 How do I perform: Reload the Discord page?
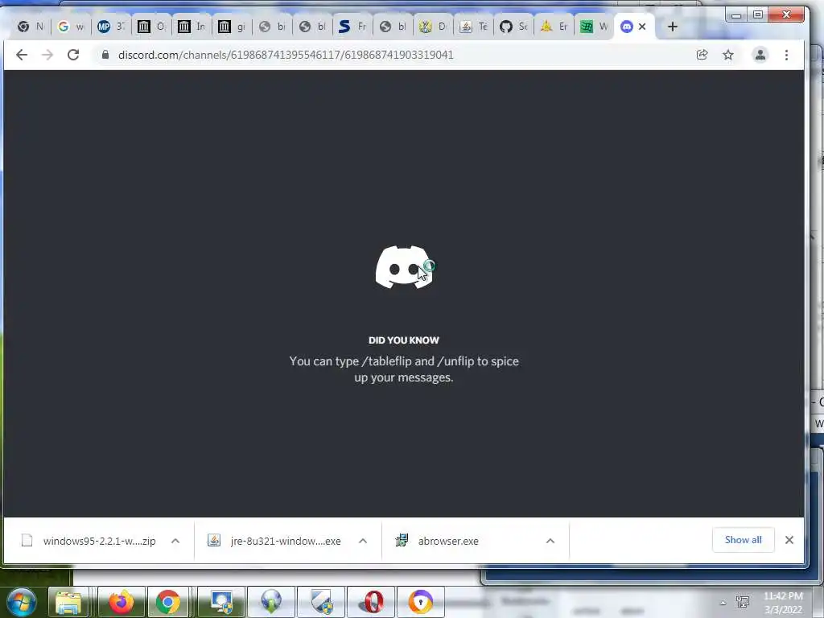[x=73, y=55]
